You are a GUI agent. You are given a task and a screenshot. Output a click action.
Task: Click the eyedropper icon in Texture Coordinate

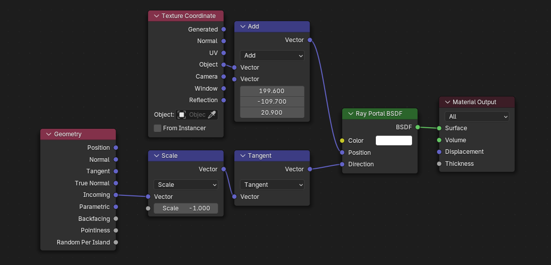click(x=212, y=115)
